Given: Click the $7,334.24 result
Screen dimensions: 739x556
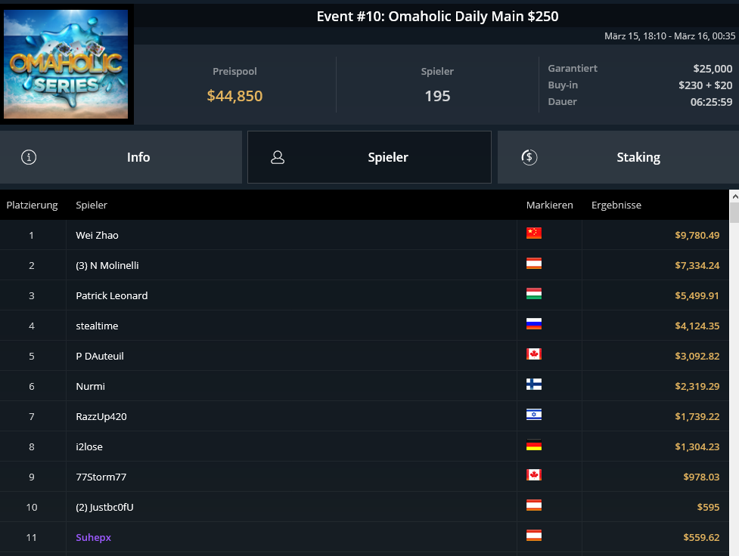Looking at the screenshot, I should pos(697,265).
